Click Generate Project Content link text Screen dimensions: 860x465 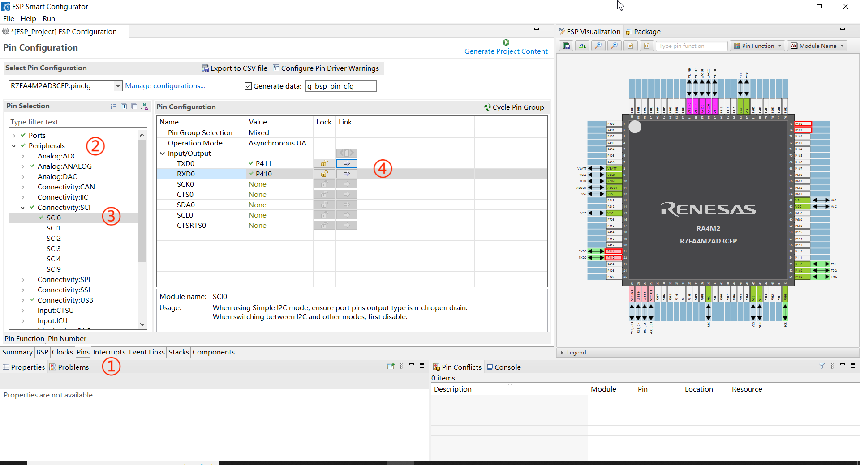pos(506,51)
